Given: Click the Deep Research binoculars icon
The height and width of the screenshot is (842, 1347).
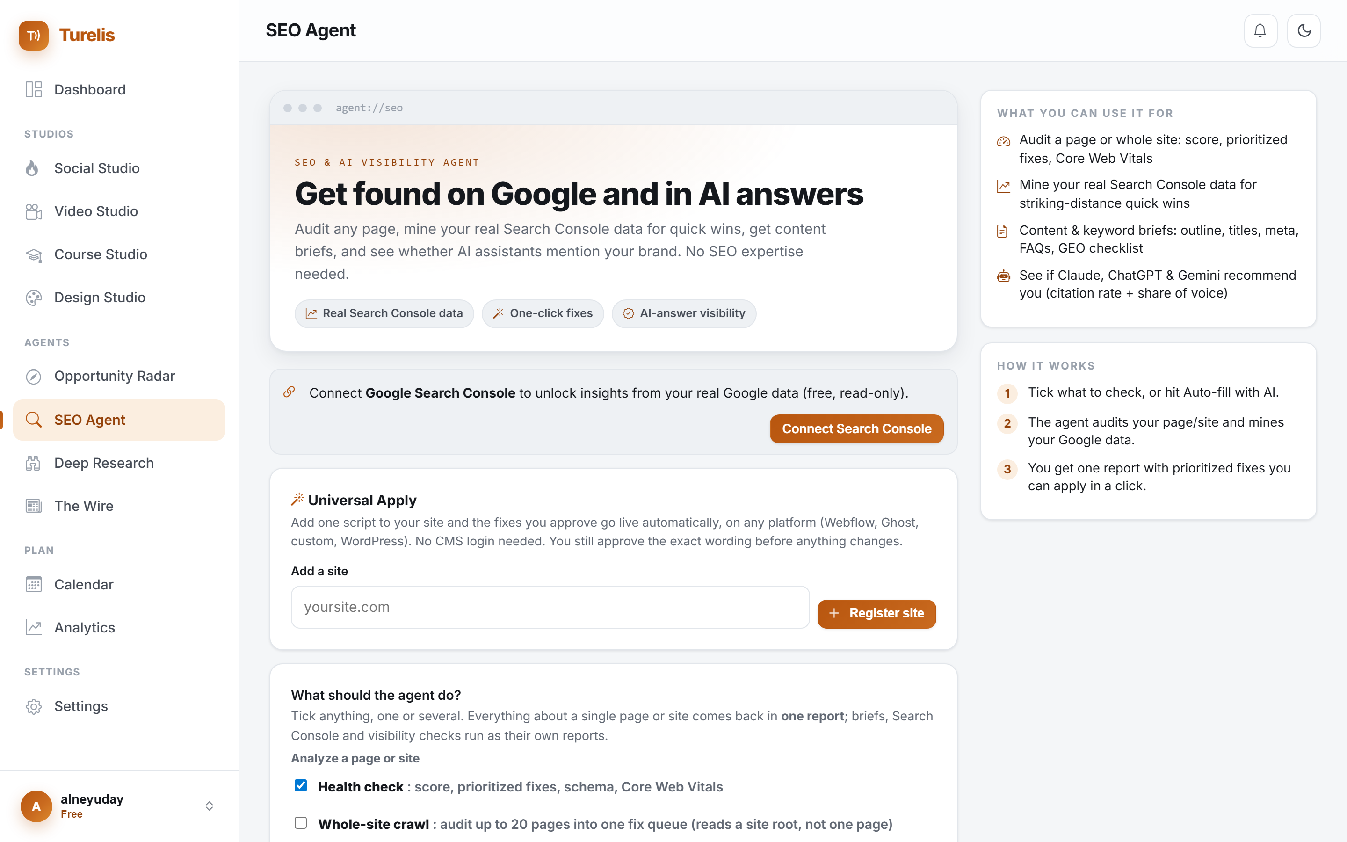Looking at the screenshot, I should [x=33, y=463].
